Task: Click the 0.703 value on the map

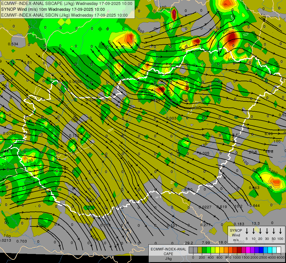Action: 22,241
